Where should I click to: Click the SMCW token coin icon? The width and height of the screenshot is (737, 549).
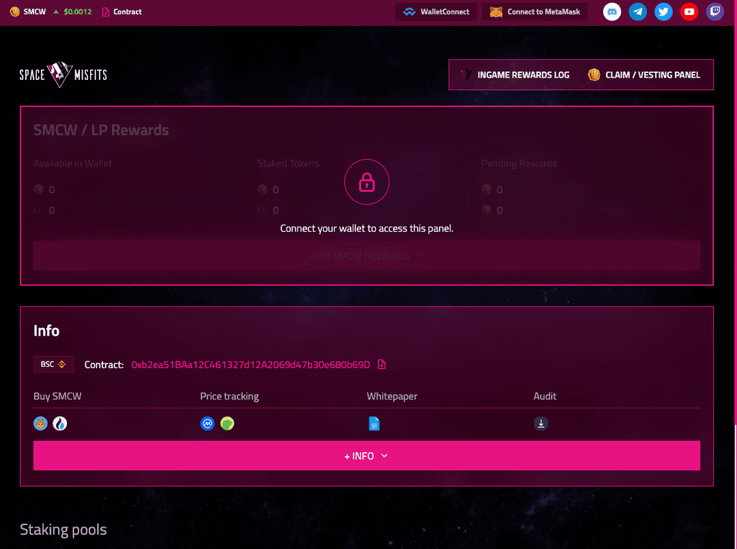pyautogui.click(x=14, y=12)
